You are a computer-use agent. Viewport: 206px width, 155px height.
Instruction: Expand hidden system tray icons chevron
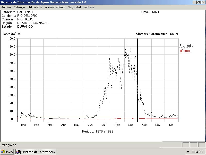(188, 152)
